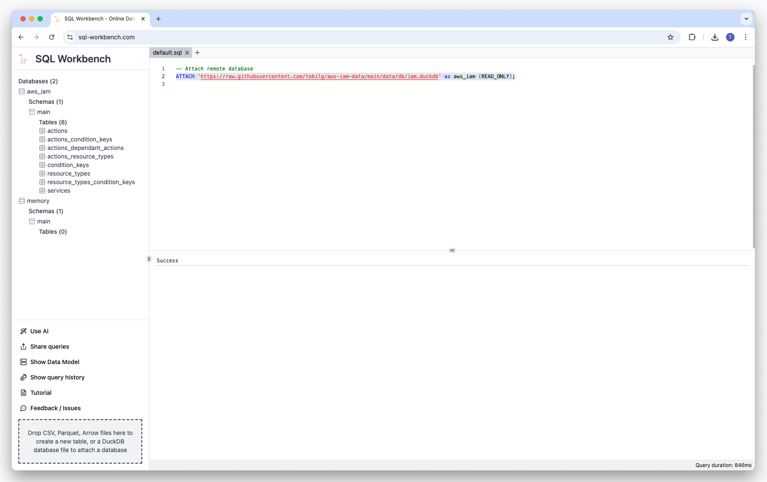Click the Use AI wand icon
This screenshot has height=482, width=767.
23,331
